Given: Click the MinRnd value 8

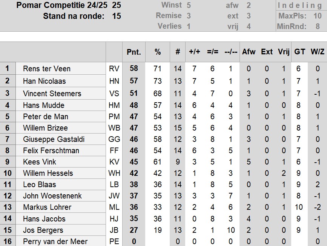Looking at the screenshot, I should click(x=318, y=26).
